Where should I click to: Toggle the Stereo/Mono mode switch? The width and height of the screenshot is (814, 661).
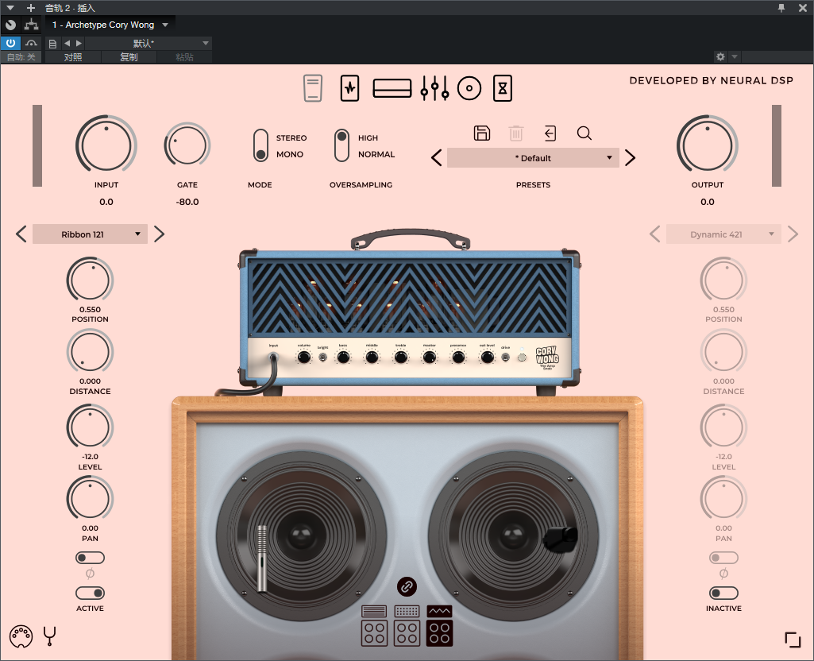(260, 146)
